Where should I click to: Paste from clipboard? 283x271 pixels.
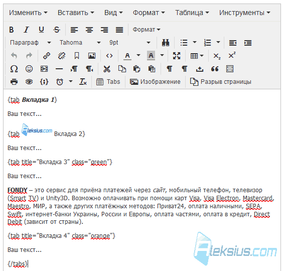[x=136, y=69]
